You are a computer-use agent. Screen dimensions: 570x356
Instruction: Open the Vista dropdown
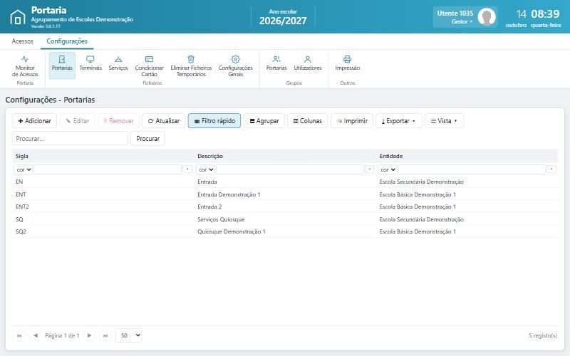(x=444, y=121)
